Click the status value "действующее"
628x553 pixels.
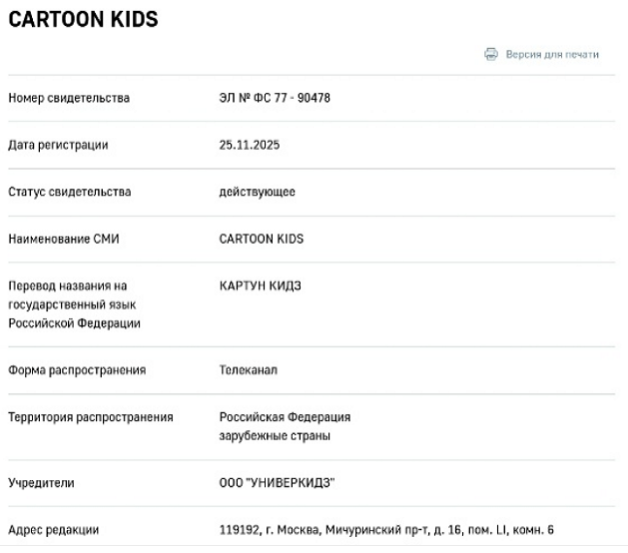[257, 192]
